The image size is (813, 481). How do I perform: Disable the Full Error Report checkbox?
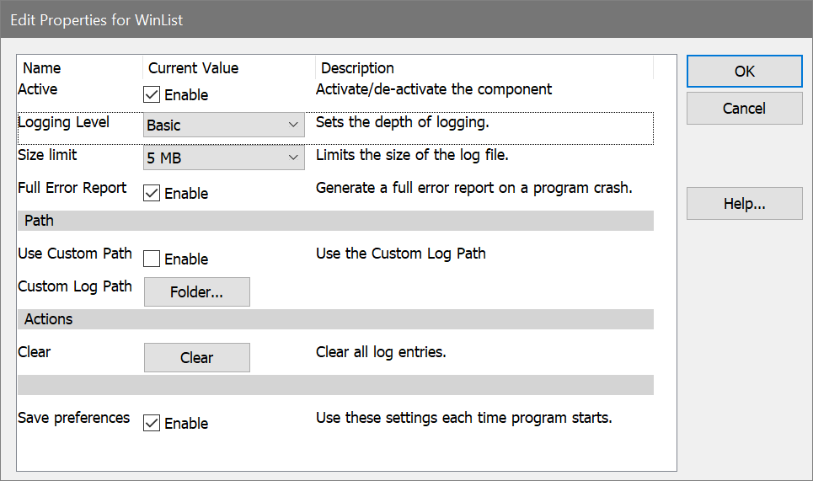(152, 194)
